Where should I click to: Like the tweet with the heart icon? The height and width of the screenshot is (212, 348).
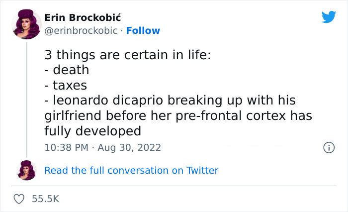(19, 199)
